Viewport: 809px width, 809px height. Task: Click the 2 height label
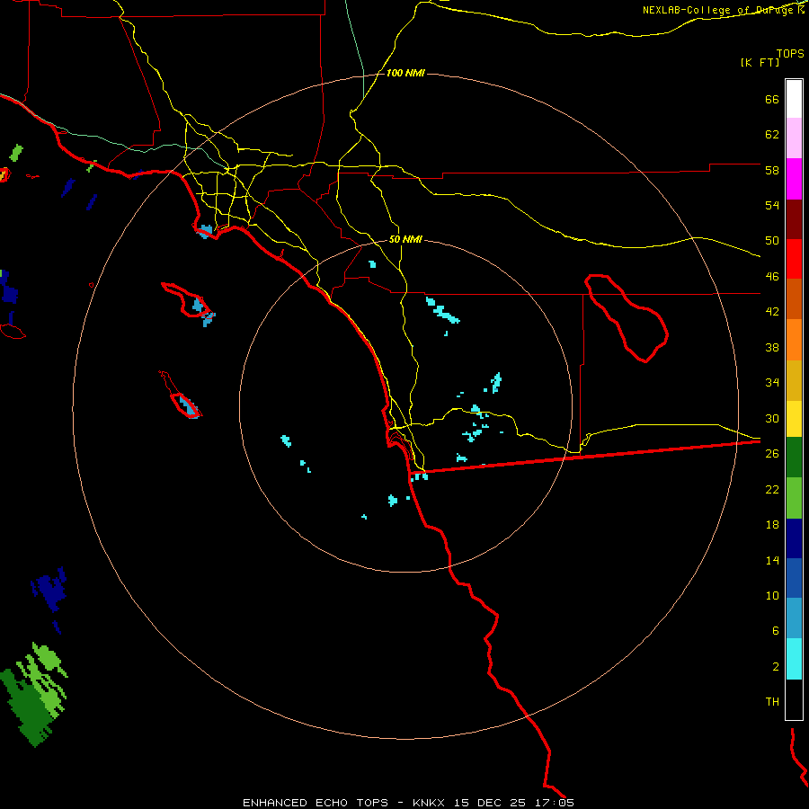click(x=776, y=667)
